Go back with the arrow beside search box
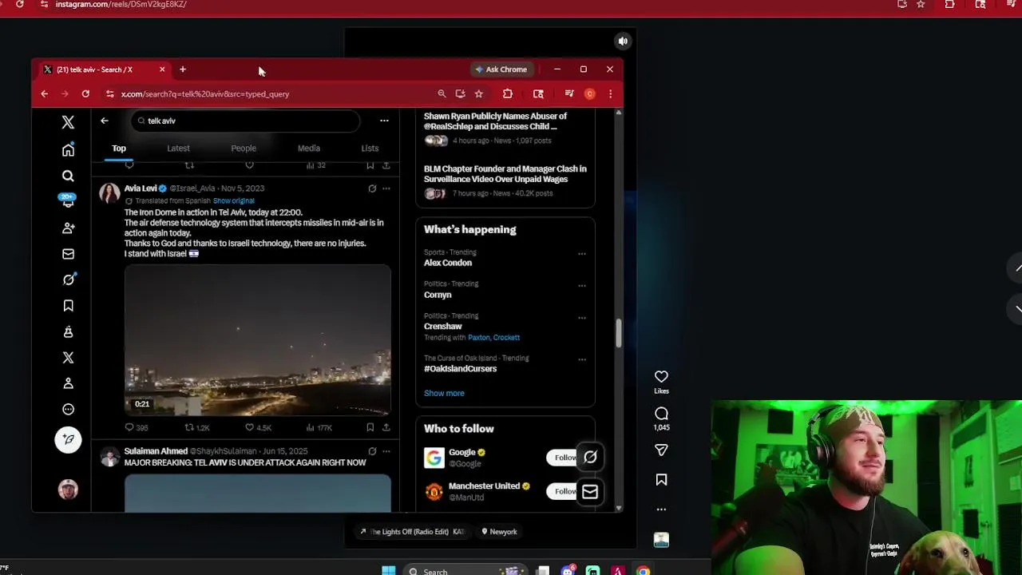The width and height of the screenshot is (1022, 575). pyautogui.click(x=105, y=121)
